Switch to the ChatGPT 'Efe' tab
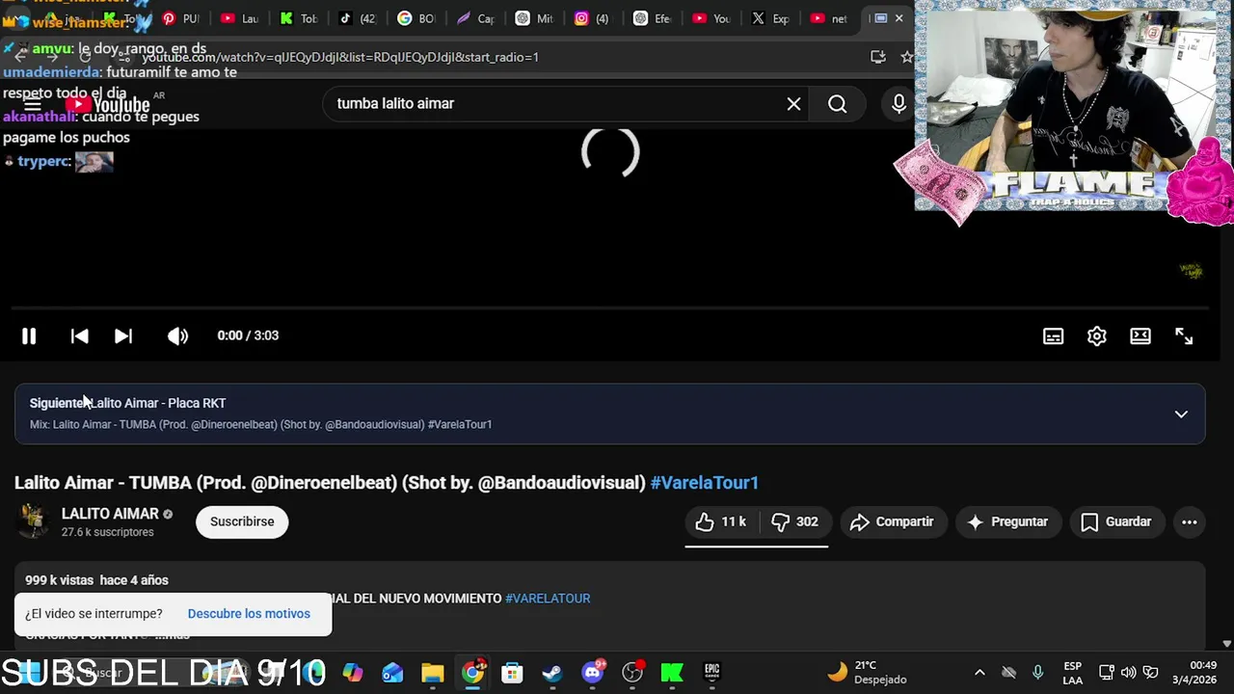 652,18
